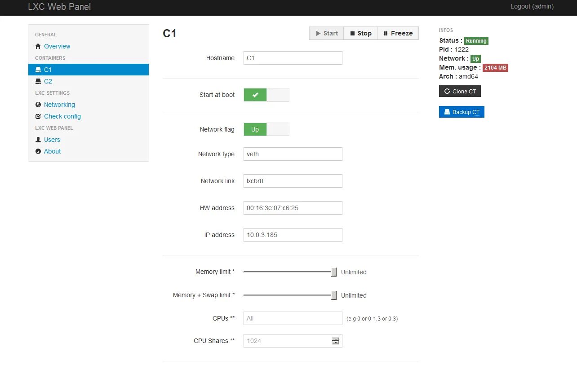Click the Unlimited label beside Memory limit
The width and height of the screenshot is (577, 365).
354,272
